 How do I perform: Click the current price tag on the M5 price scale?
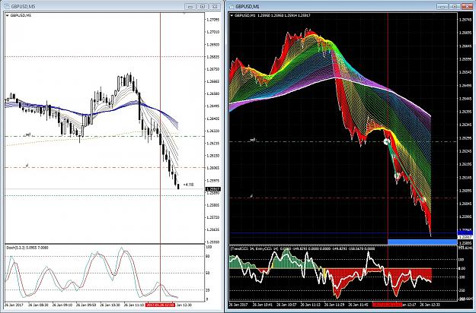click(213, 189)
